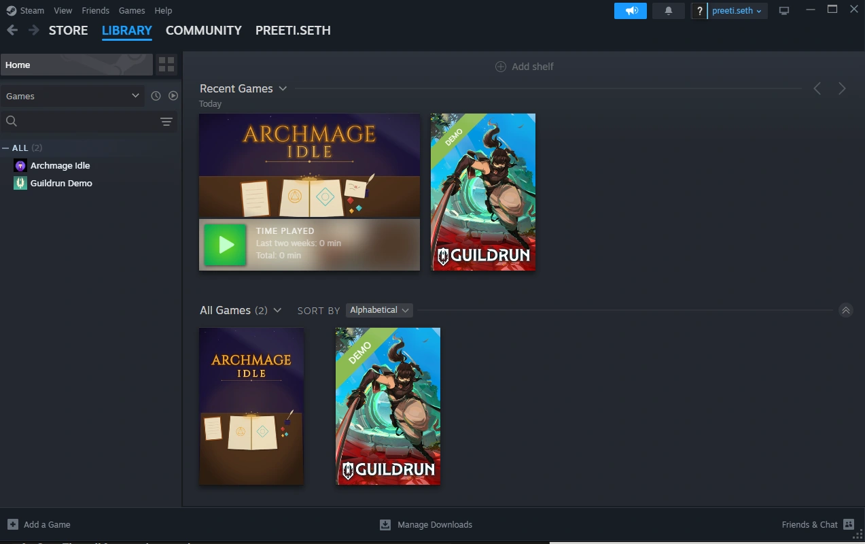Click the Recent Games shelf title

pyautogui.click(x=236, y=88)
